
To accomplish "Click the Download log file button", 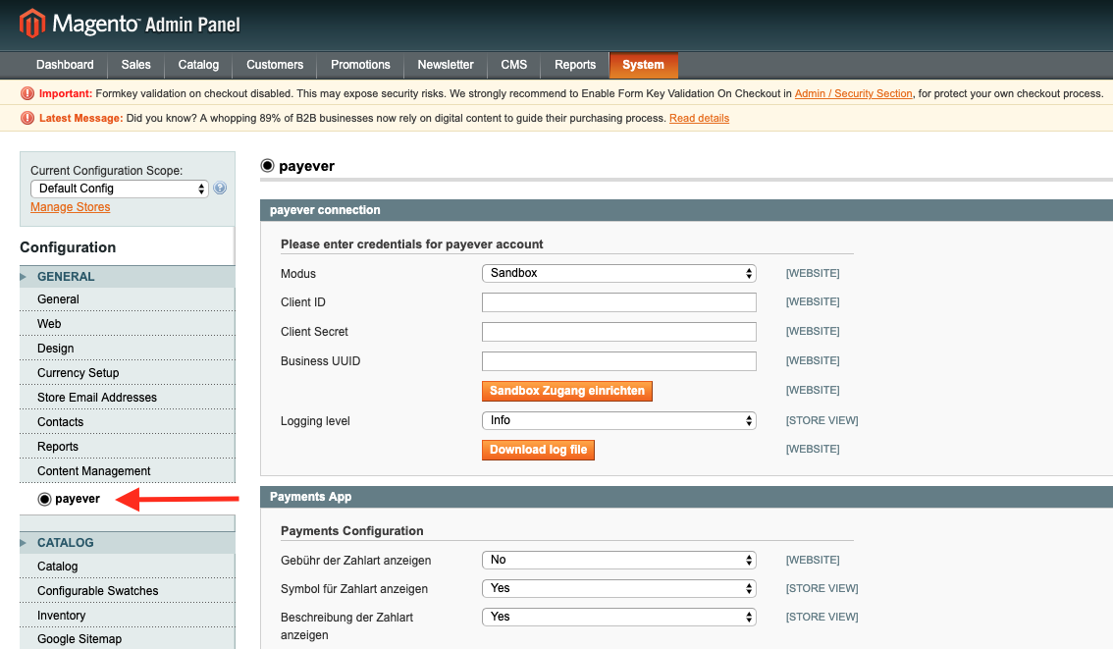I will [538, 451].
